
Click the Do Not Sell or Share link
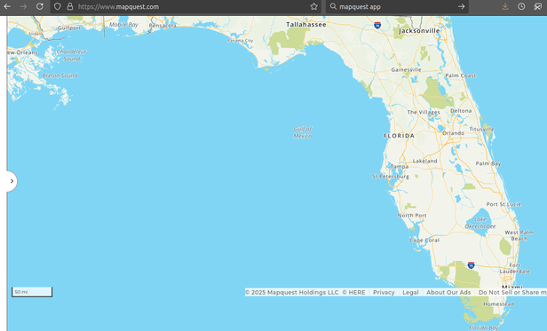pyautogui.click(x=512, y=292)
